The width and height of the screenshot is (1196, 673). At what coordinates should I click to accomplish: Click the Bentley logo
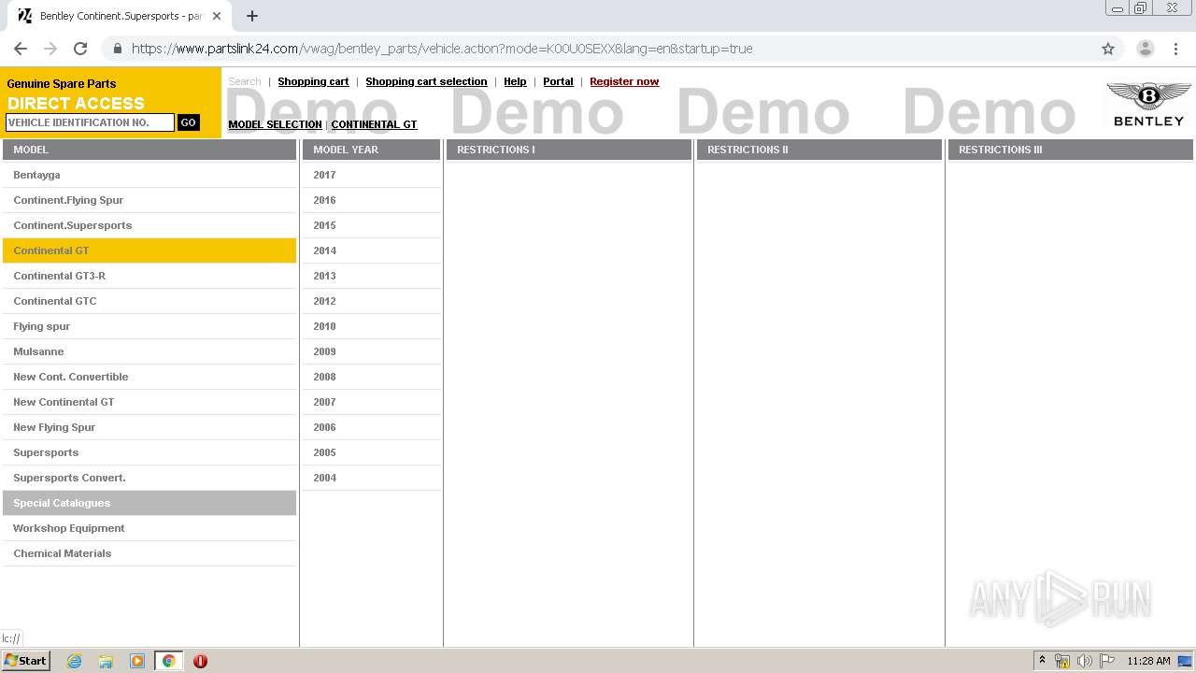click(x=1148, y=104)
